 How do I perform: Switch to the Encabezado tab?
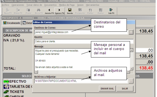[x=12, y=23]
